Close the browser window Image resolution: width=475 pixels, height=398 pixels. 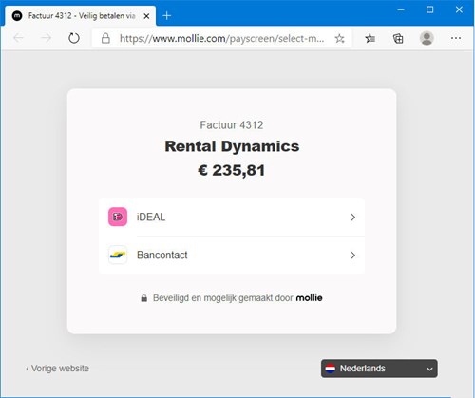click(x=459, y=9)
